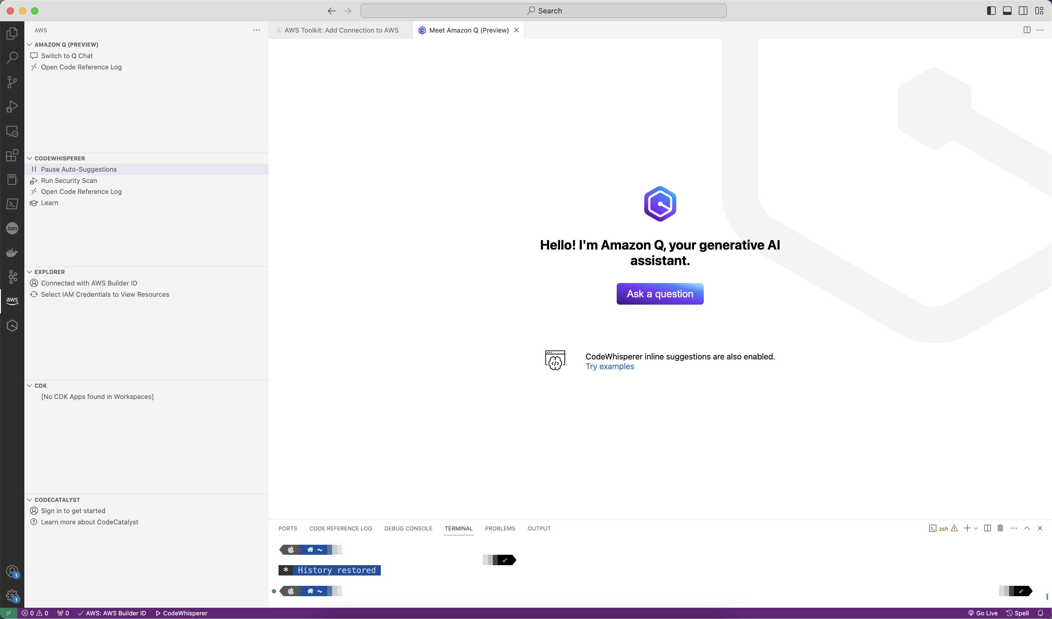The width and height of the screenshot is (1052, 619).
Task: Create a new terminal with plus
Action: point(967,528)
